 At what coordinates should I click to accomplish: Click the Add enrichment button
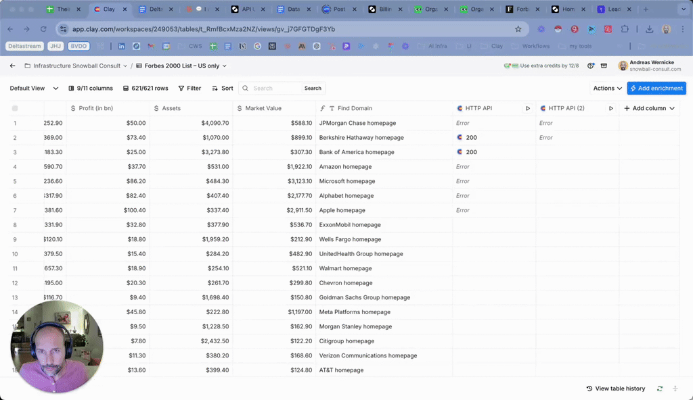pyautogui.click(x=656, y=89)
